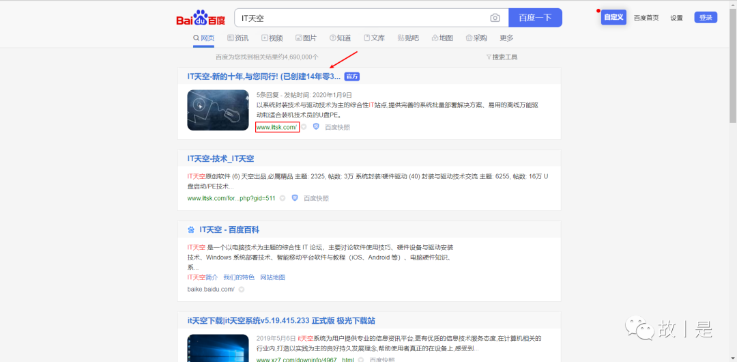Expand arrow next to gid=511 URL
737x362 pixels.
(283, 198)
